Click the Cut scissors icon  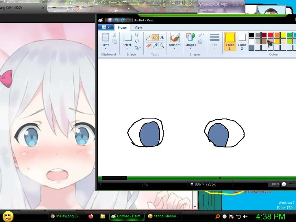click(x=114, y=35)
